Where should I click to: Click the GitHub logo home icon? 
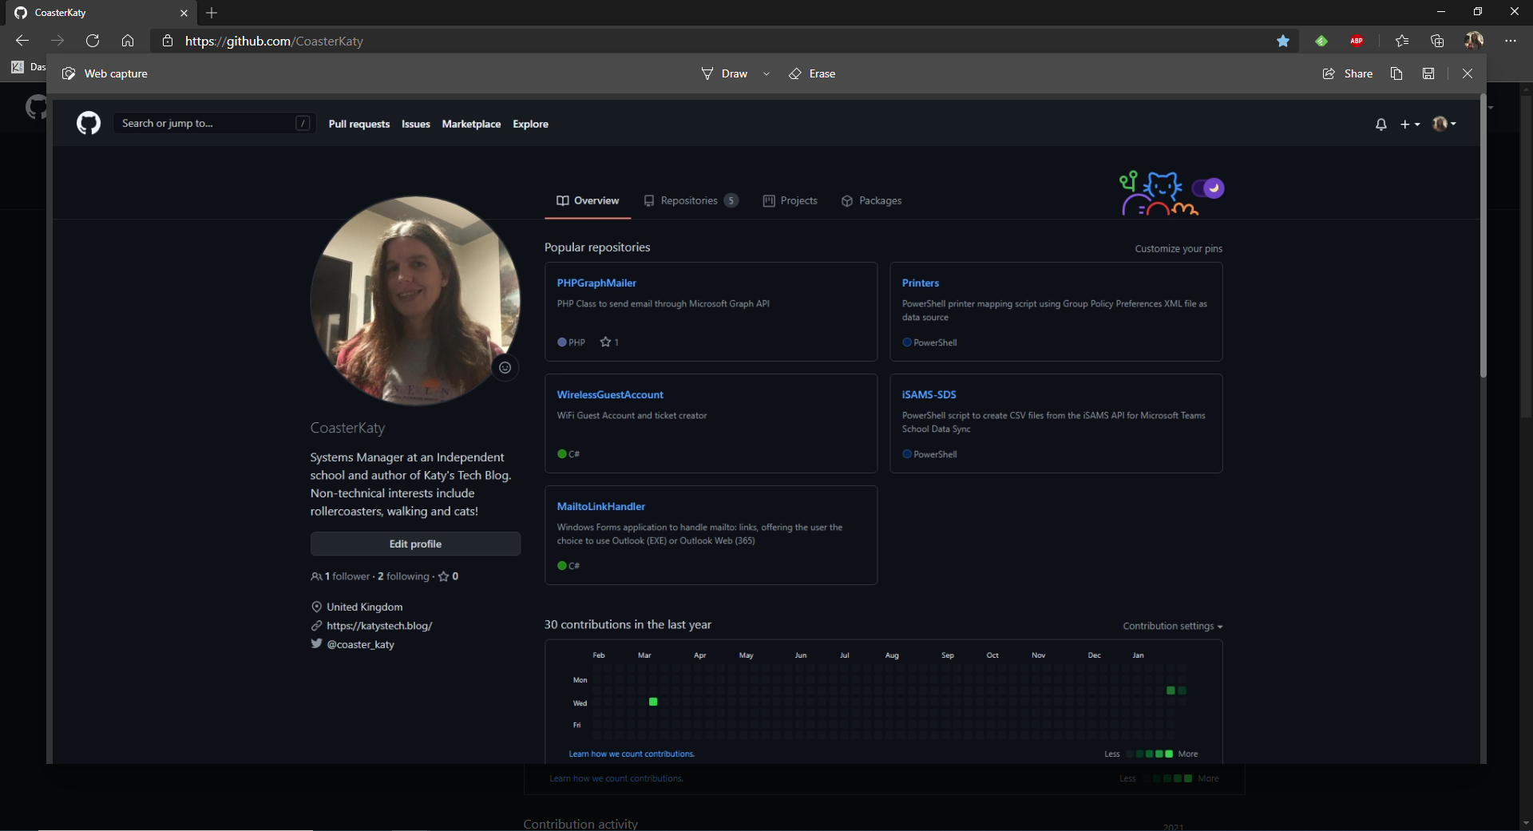tap(89, 124)
